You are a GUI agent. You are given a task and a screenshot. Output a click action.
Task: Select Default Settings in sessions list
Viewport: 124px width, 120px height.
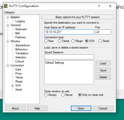[x=55, y=63]
